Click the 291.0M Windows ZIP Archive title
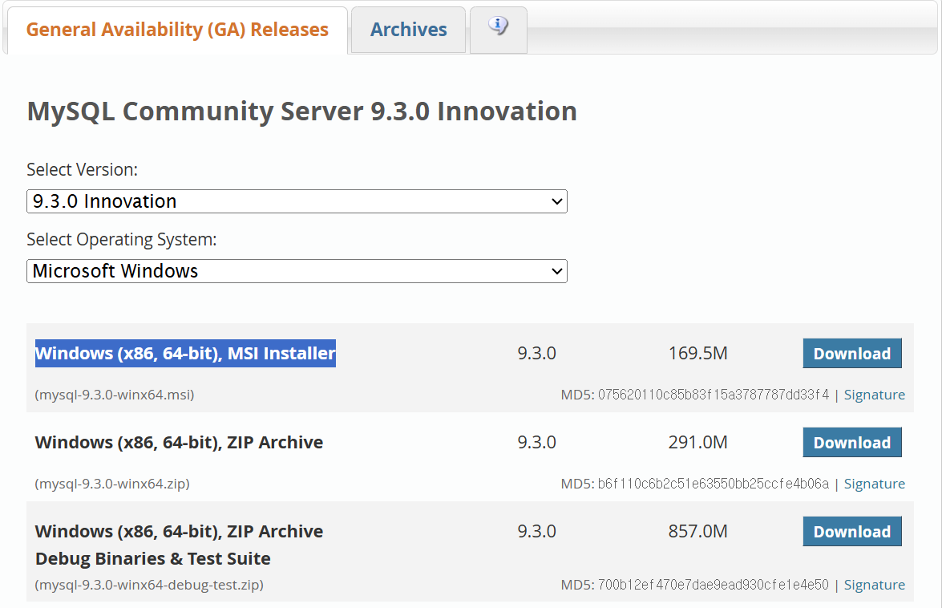Viewport: 942px width, 608px height. tap(179, 442)
